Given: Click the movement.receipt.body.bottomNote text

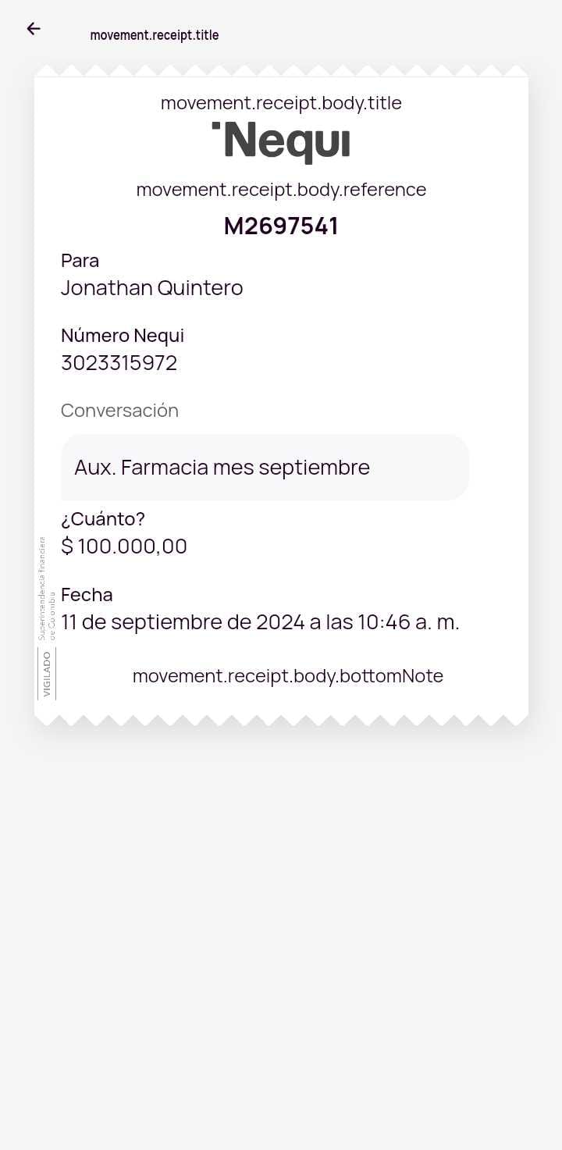Looking at the screenshot, I should (288, 676).
